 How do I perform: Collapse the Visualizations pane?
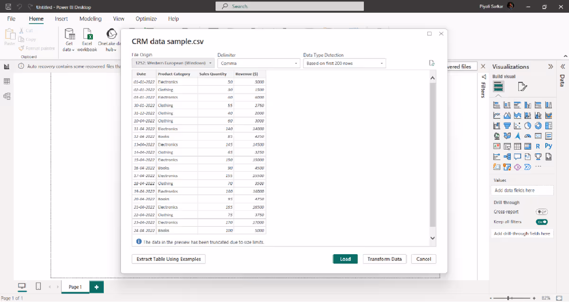coord(551,67)
